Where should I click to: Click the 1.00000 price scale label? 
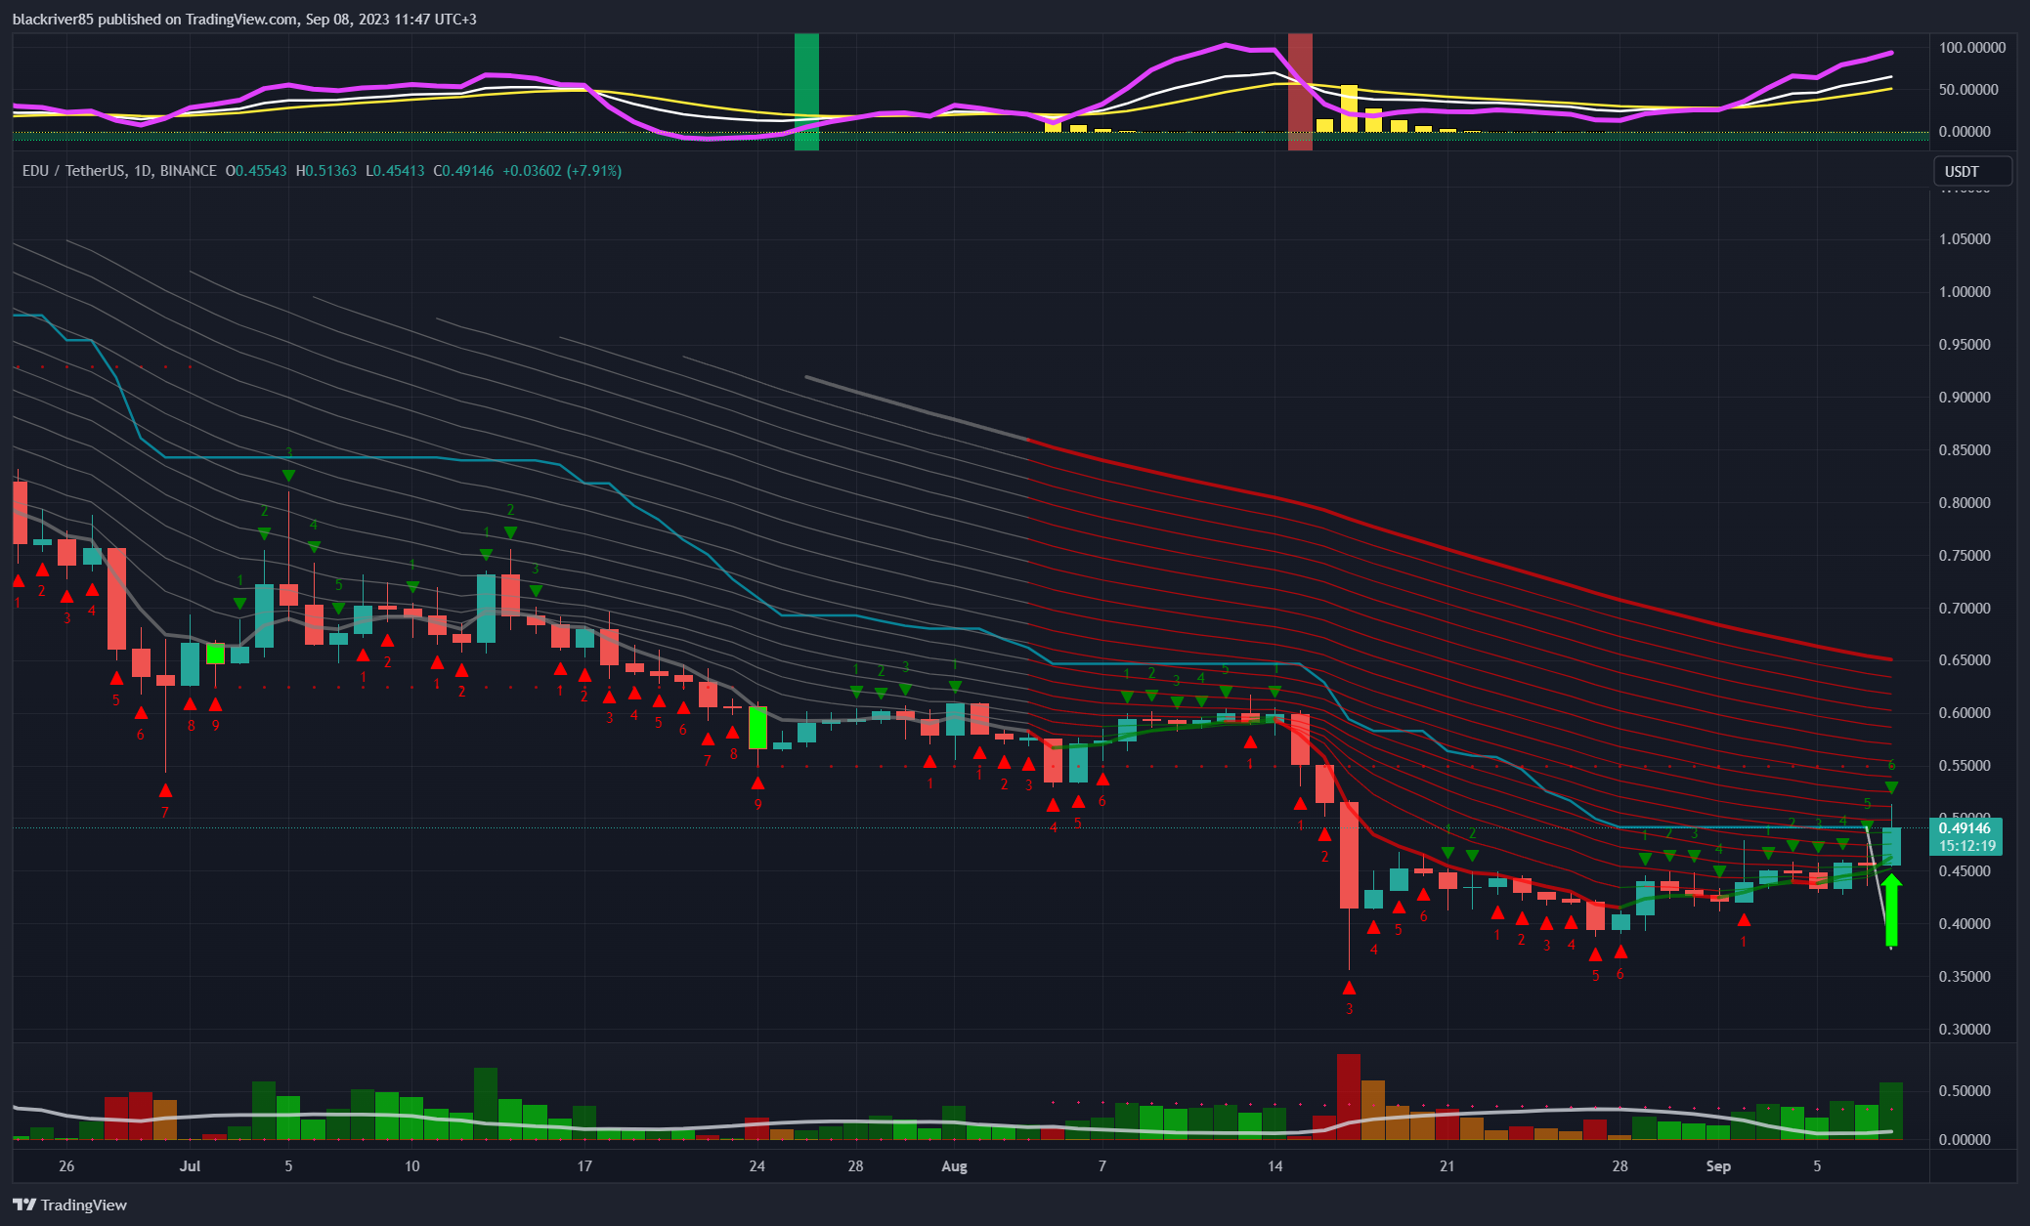point(1965,292)
